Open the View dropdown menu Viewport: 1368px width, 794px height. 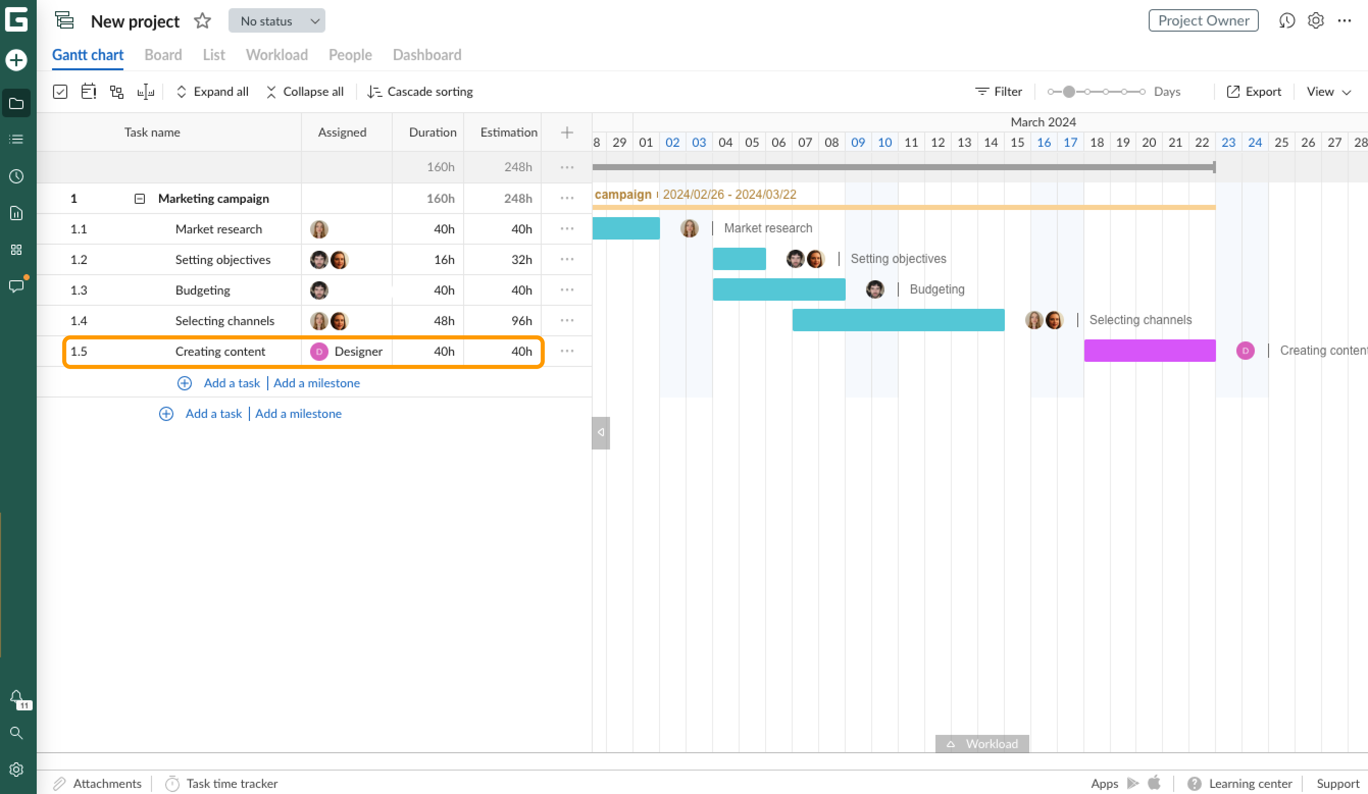click(1328, 92)
